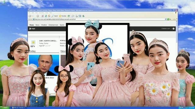Stop loading the page

click(43, 16)
